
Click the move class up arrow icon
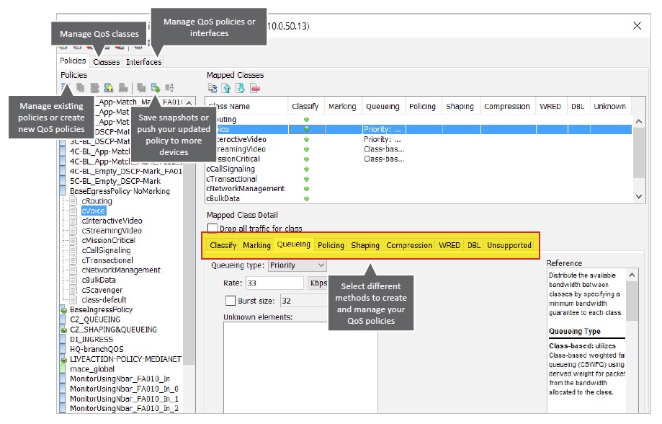pos(226,88)
